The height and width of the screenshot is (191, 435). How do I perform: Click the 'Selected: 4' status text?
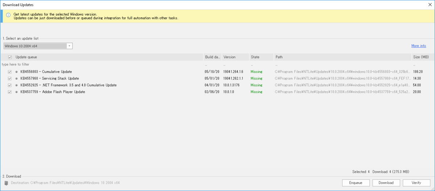(x=361, y=172)
